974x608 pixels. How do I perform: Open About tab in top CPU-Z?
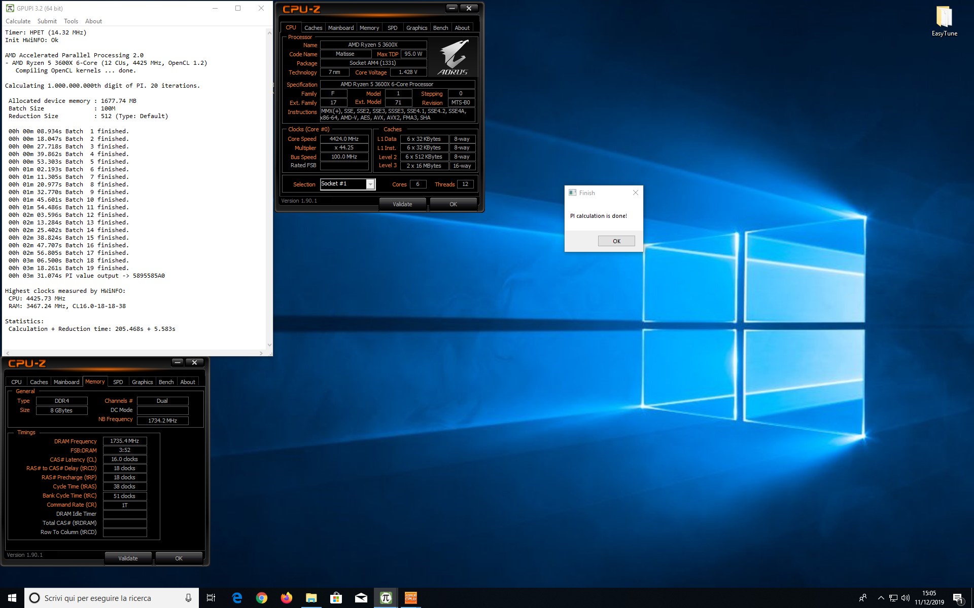462,28
